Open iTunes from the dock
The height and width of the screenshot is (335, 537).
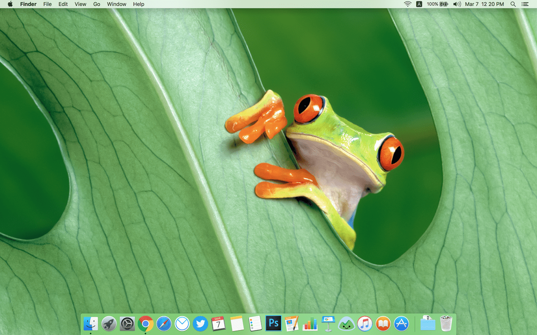coord(365,323)
